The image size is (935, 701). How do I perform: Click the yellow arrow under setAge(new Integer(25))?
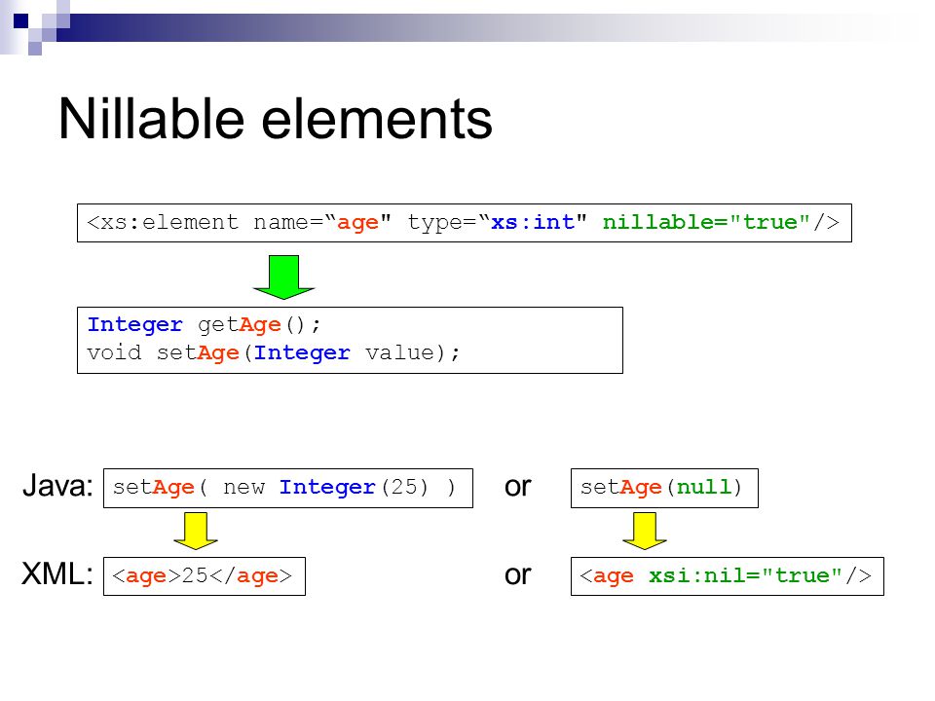(x=196, y=531)
